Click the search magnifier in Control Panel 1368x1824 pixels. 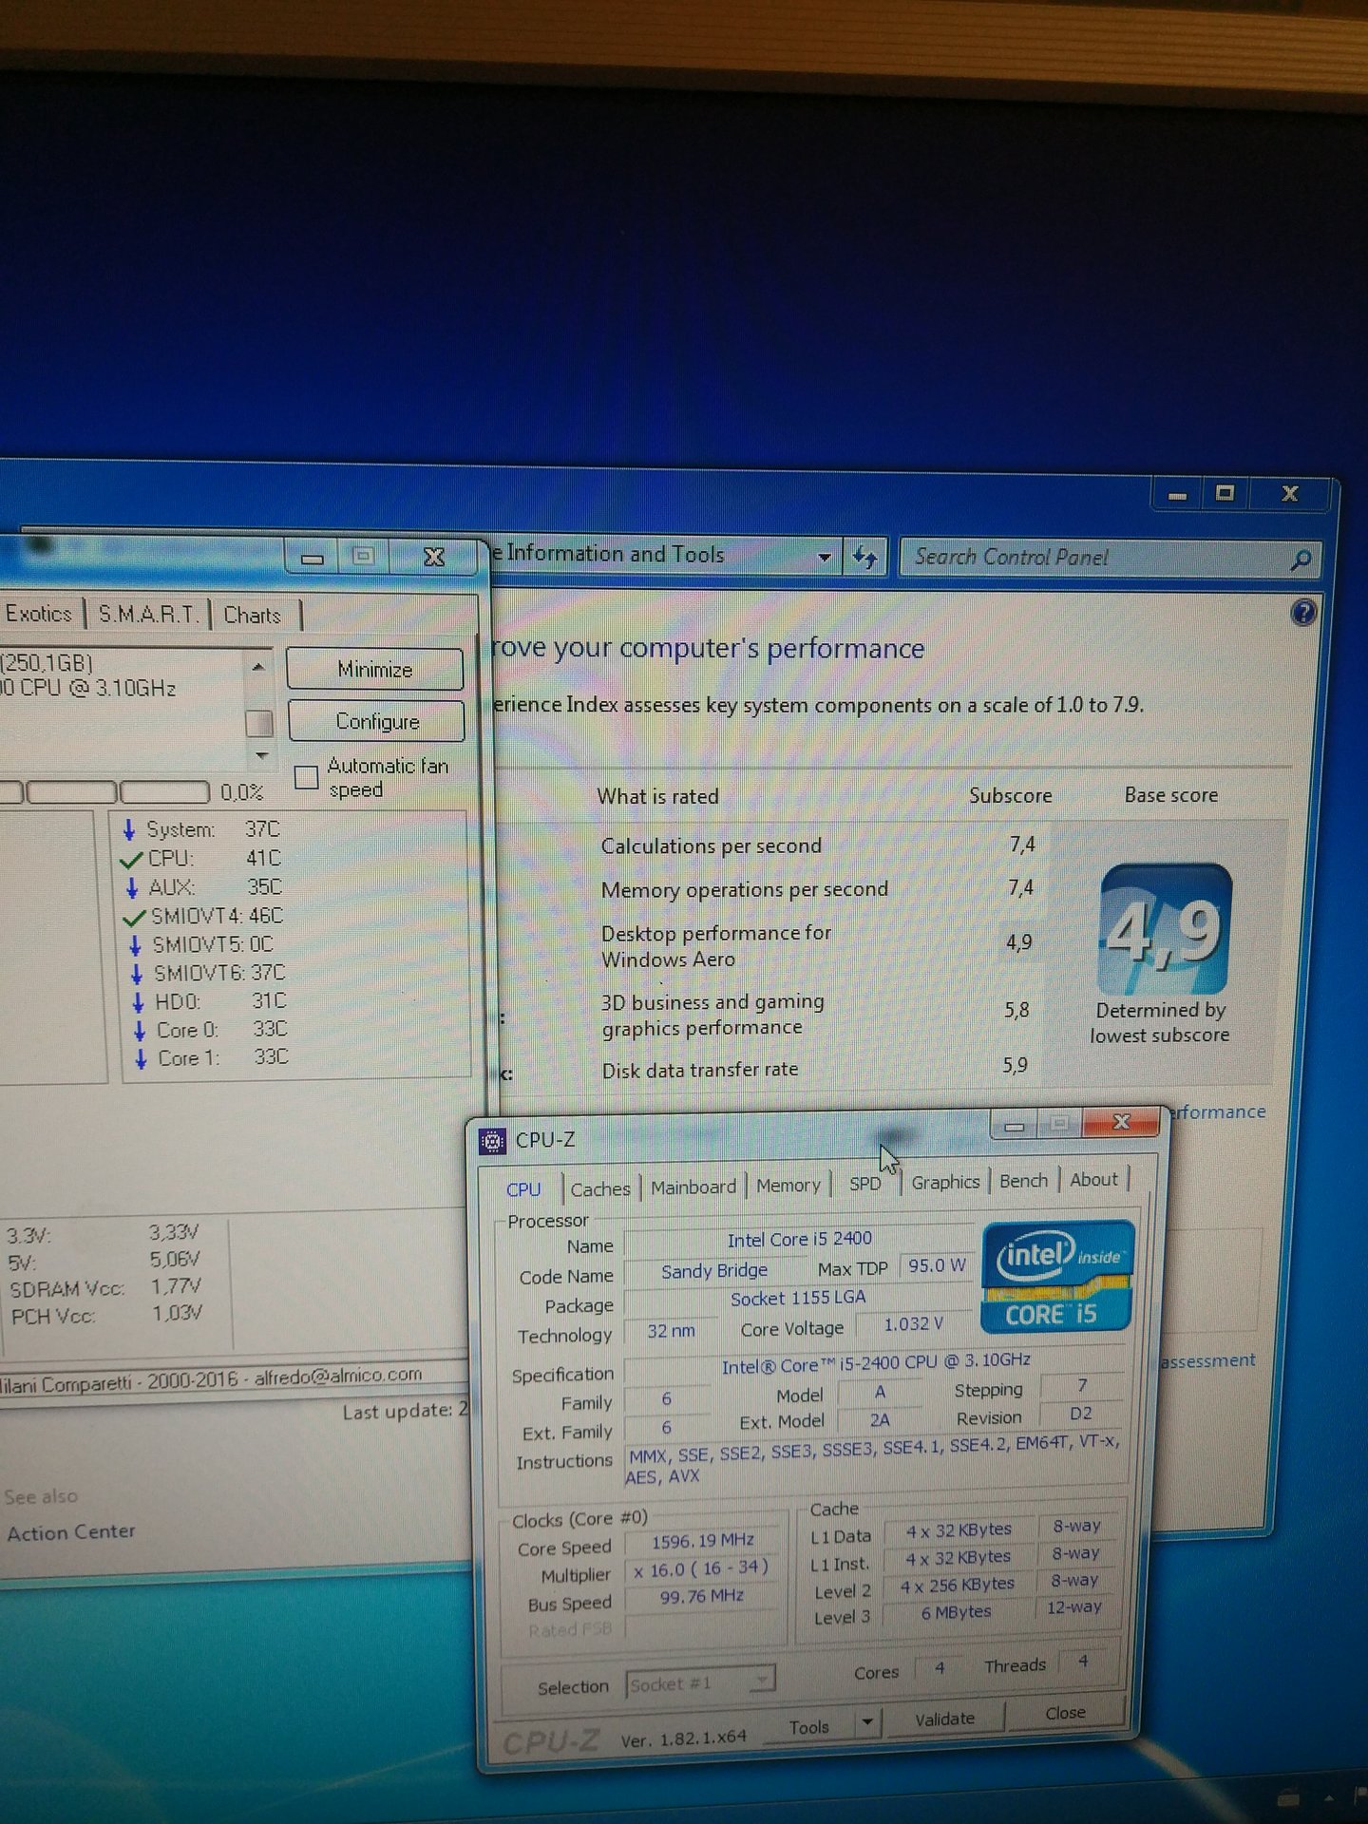1300,560
